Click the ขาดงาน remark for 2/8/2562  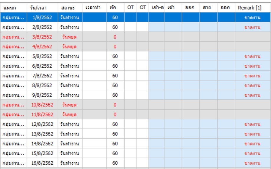pos(252,27)
